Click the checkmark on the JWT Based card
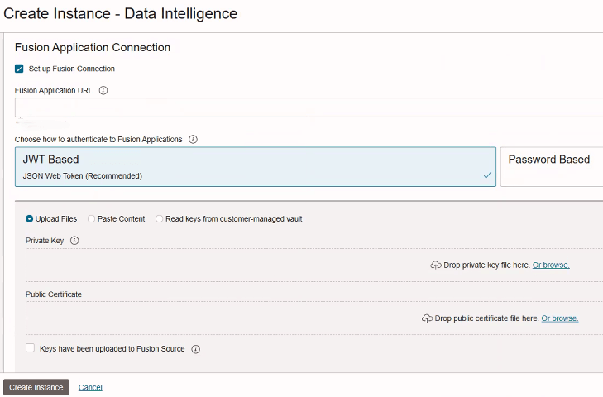603x397 pixels. pyautogui.click(x=487, y=175)
